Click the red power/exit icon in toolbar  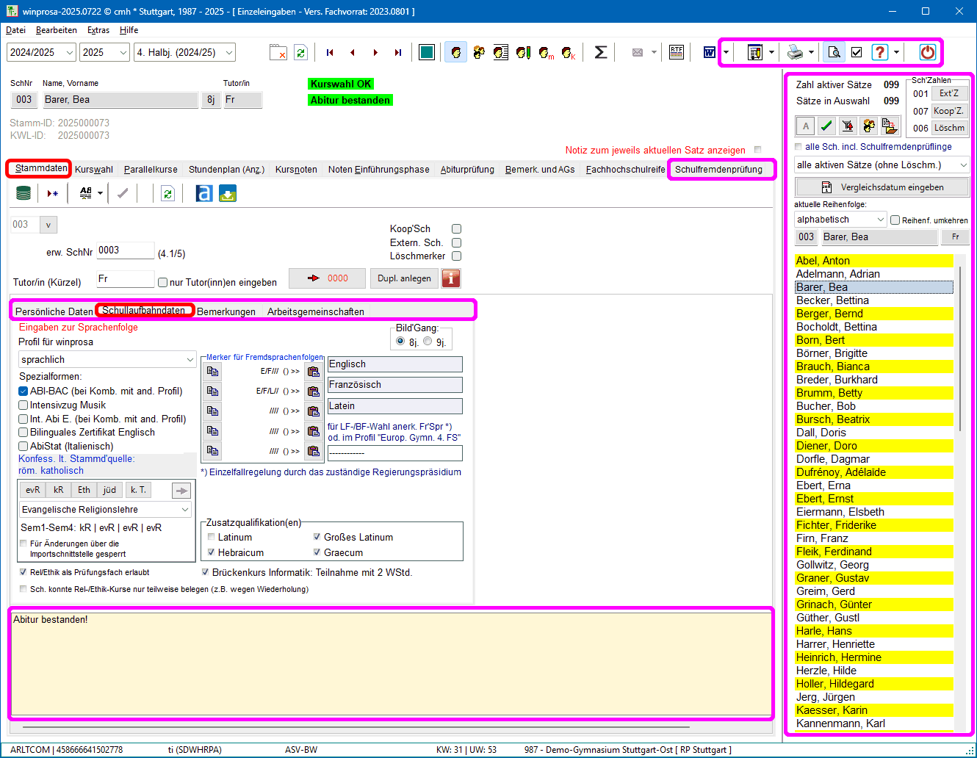(927, 52)
